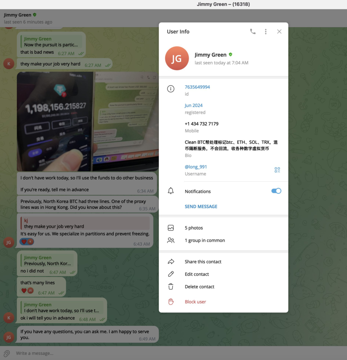This screenshot has width=347, height=360.
Task: Close the User Info panel
Action: point(279,31)
